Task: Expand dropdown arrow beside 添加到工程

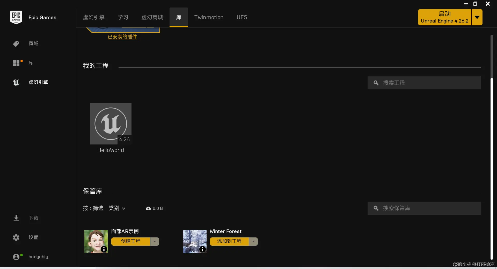Action: click(253, 241)
